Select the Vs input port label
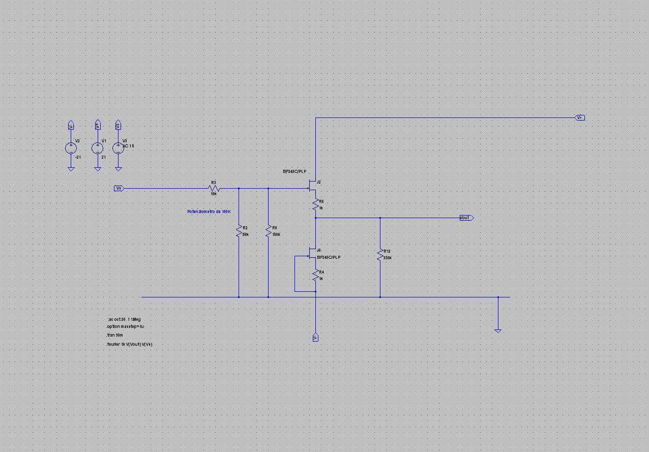The image size is (649, 452). point(119,188)
